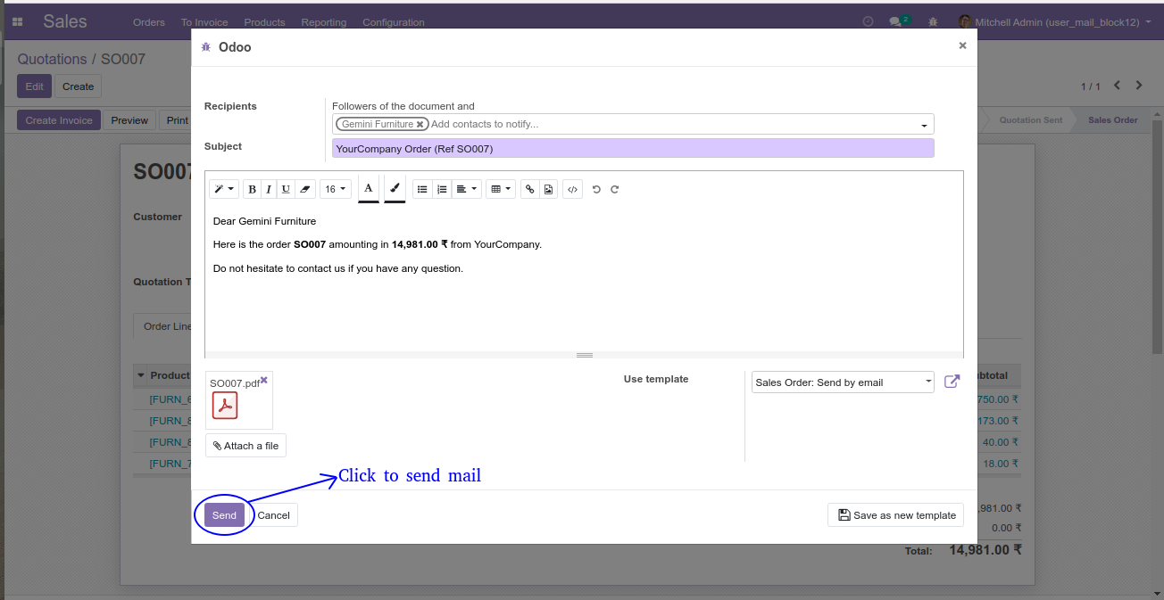Screen dimensions: 1164x600
Task: Open the Use template dropdown
Action: pyautogui.click(x=843, y=382)
